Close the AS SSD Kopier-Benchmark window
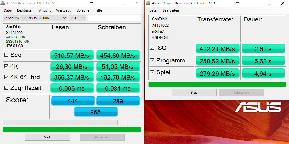This screenshot has height=144, width=289. 283,3
